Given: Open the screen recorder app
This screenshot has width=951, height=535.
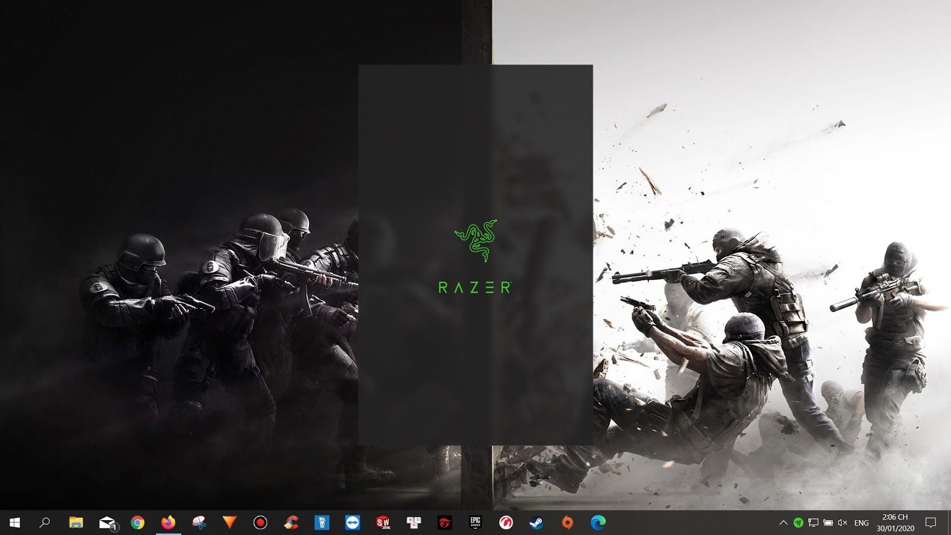Looking at the screenshot, I should point(262,524).
